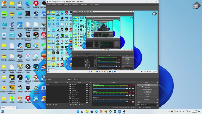This screenshot has width=202, height=114.
Task: Open Logitech G HUB desktop icon
Action: [x=28, y=68]
